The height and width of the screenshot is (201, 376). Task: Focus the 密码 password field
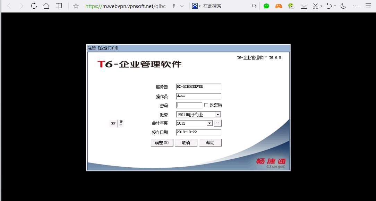(x=189, y=105)
